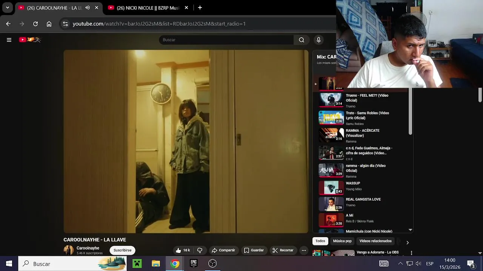Open volume control speaker tray icon
The height and width of the screenshot is (271, 483).
coord(418,263)
